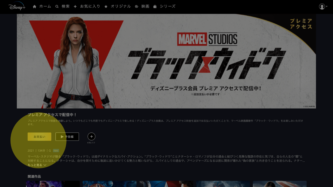Expand description with もっと見る
333x187 pixels.
pyautogui.click(x=37, y=165)
